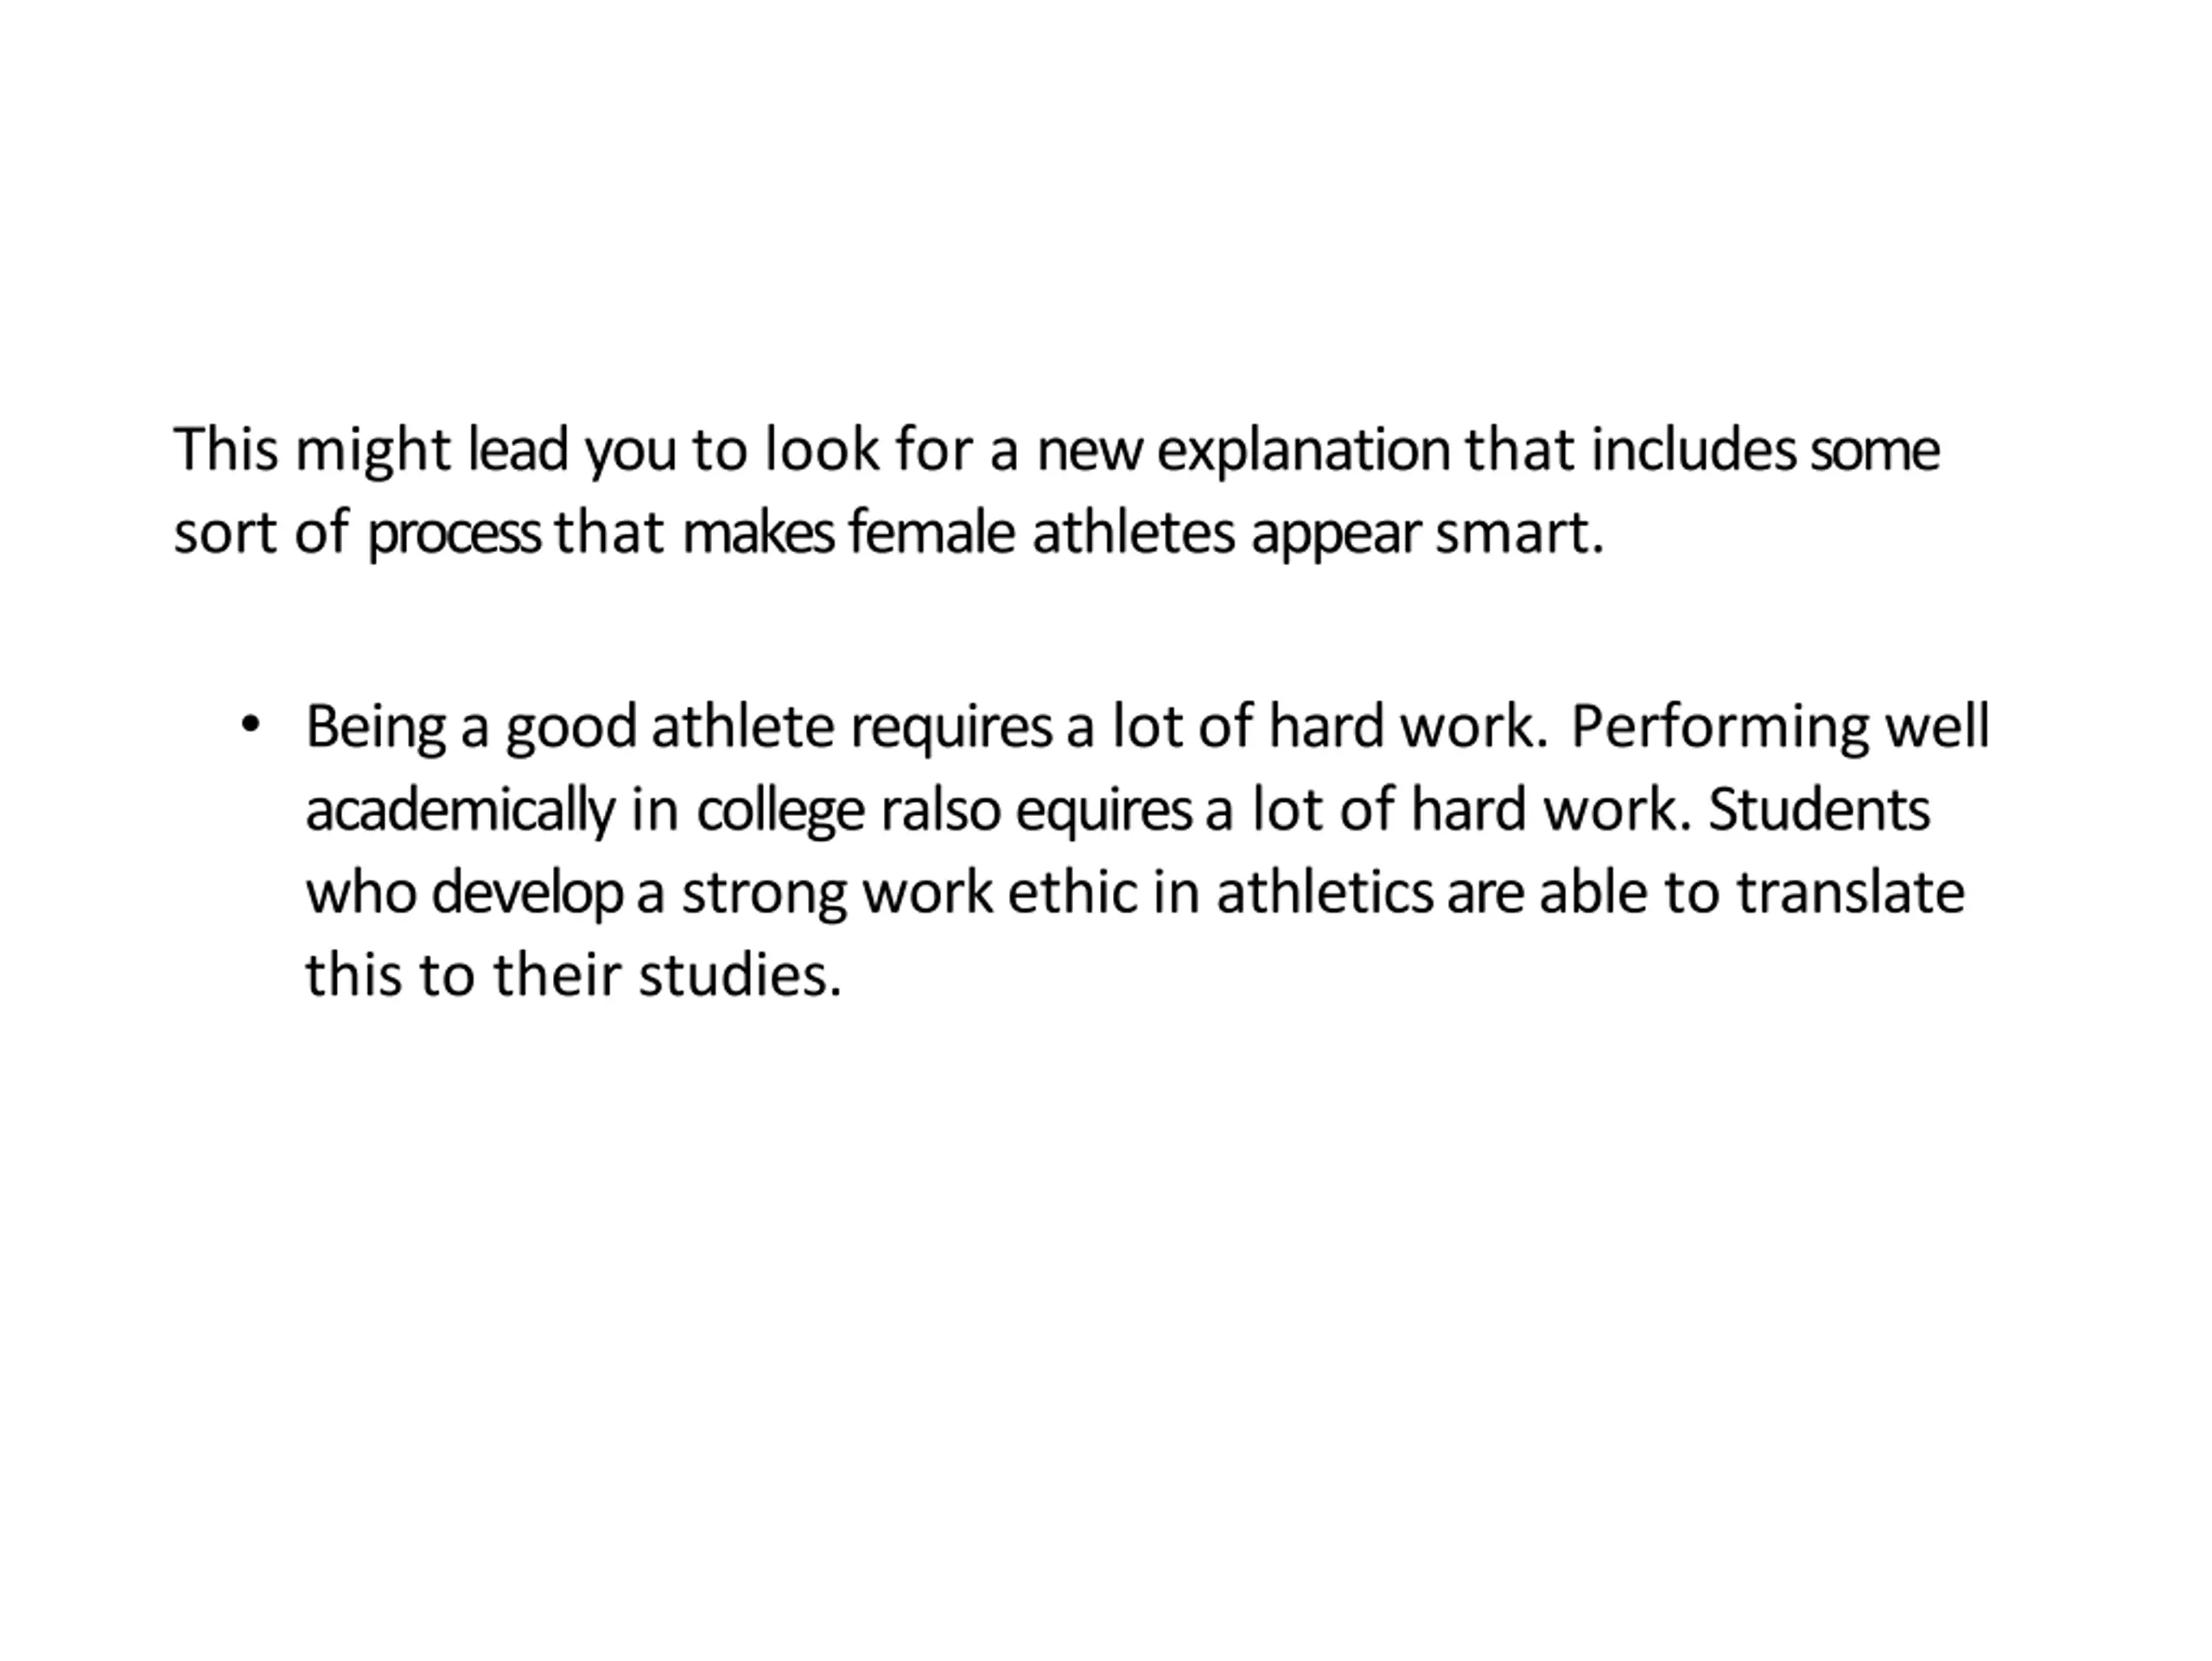Screen dimensions: 2212x1661
Task: Click the phrase "female athletes"
Action: tap(1042, 532)
